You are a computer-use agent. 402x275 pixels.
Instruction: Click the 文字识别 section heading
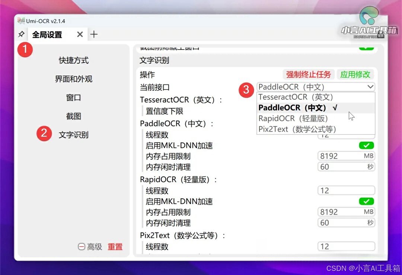(x=154, y=61)
